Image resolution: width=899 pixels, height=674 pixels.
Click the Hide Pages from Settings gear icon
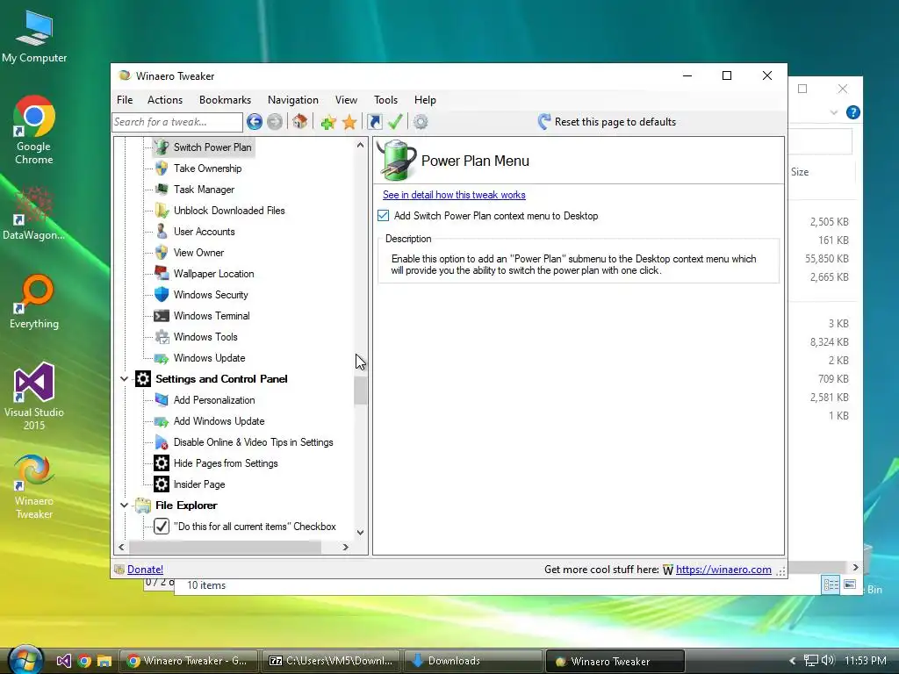pyautogui.click(x=162, y=463)
